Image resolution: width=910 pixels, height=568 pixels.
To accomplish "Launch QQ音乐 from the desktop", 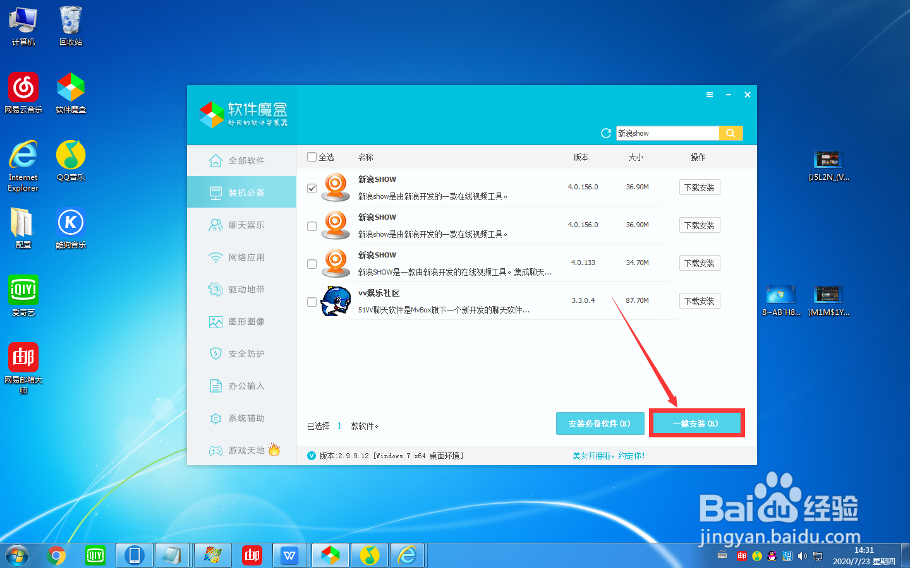I will point(71,160).
